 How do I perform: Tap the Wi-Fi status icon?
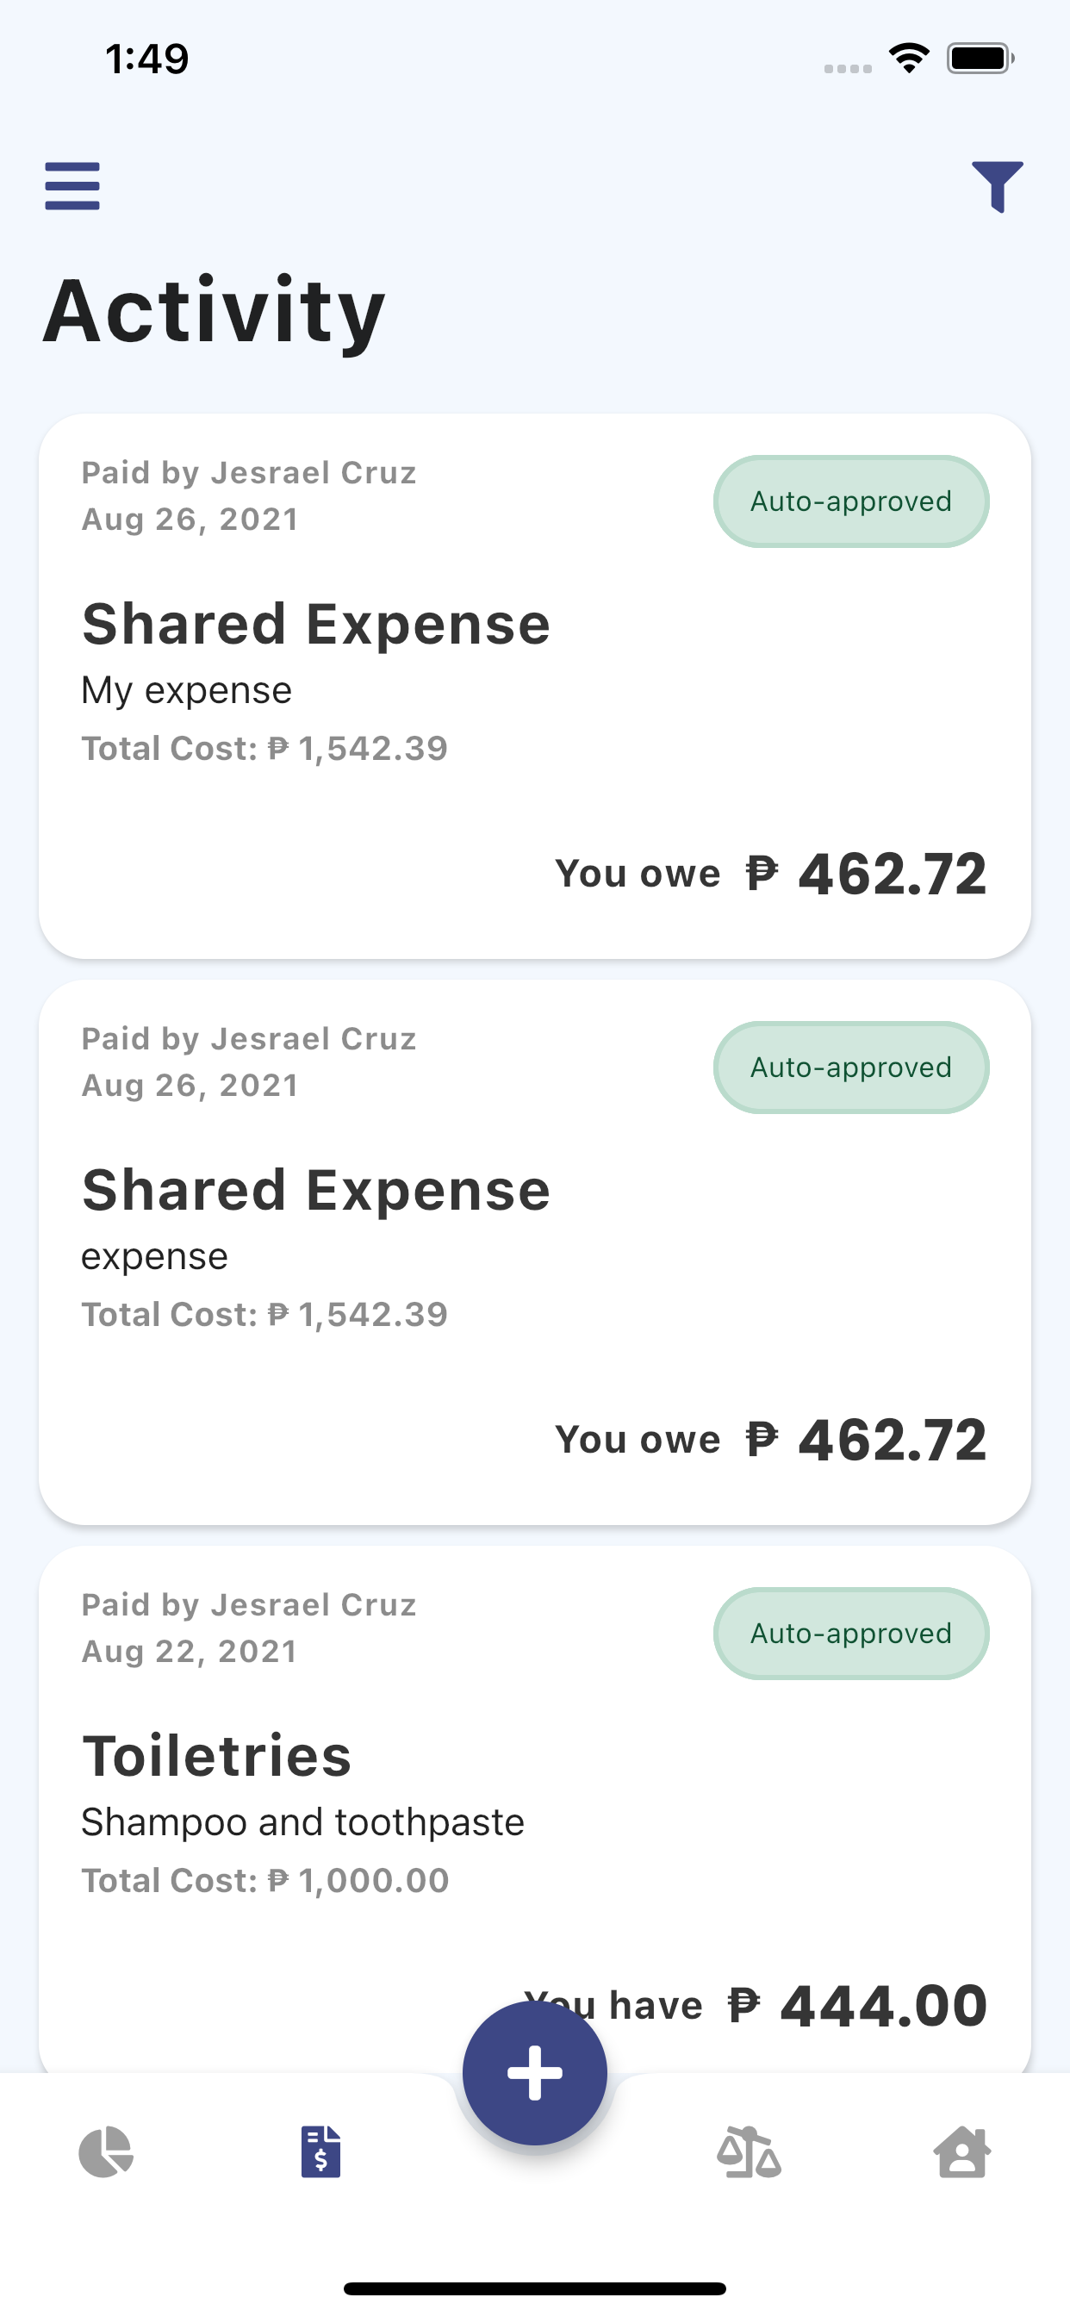point(909,59)
